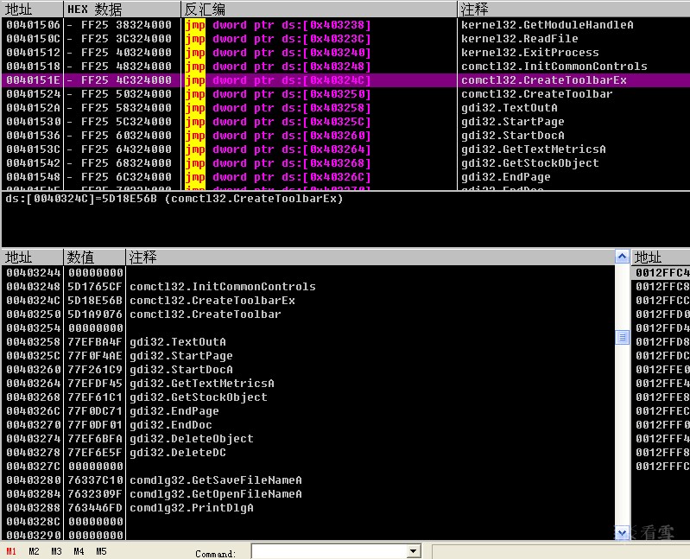This screenshot has height=559, width=690.
Task: Click the dump pane 地址 column header
Action: pos(32,257)
